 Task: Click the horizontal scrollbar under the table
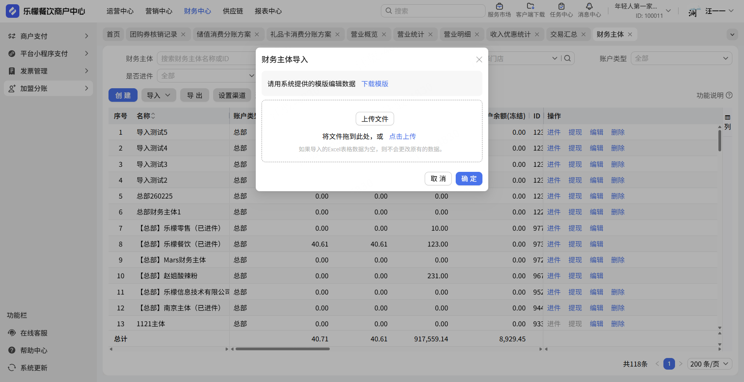282,349
